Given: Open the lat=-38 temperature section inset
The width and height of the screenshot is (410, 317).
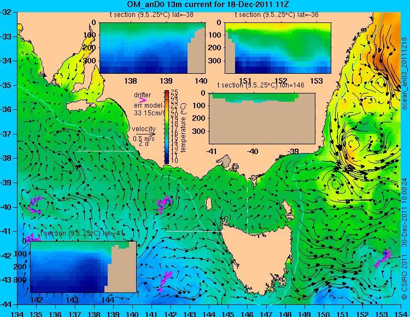Looking at the screenshot, I should (x=153, y=48).
